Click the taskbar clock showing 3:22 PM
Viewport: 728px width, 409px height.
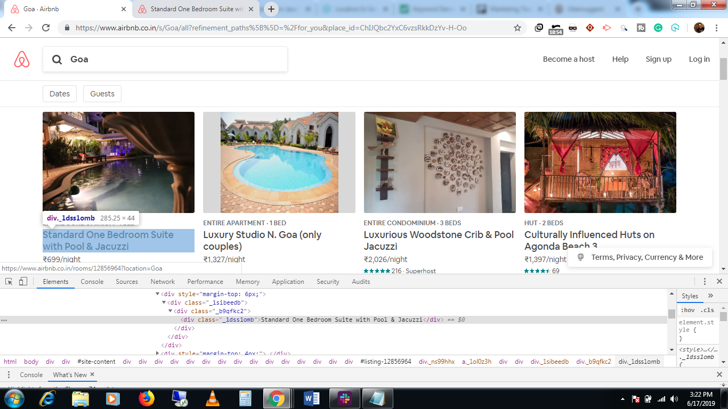pyautogui.click(x=701, y=399)
